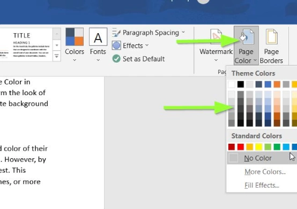Click Set as Default checkmark icon
The height and width of the screenshot is (209, 297).
(x=116, y=59)
